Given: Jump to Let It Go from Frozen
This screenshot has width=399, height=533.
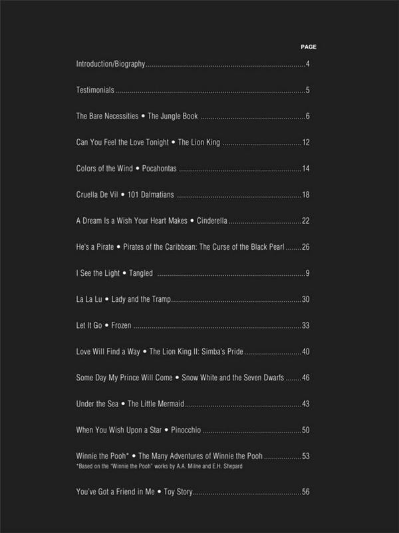Looking at the screenshot, I should click(104, 325).
